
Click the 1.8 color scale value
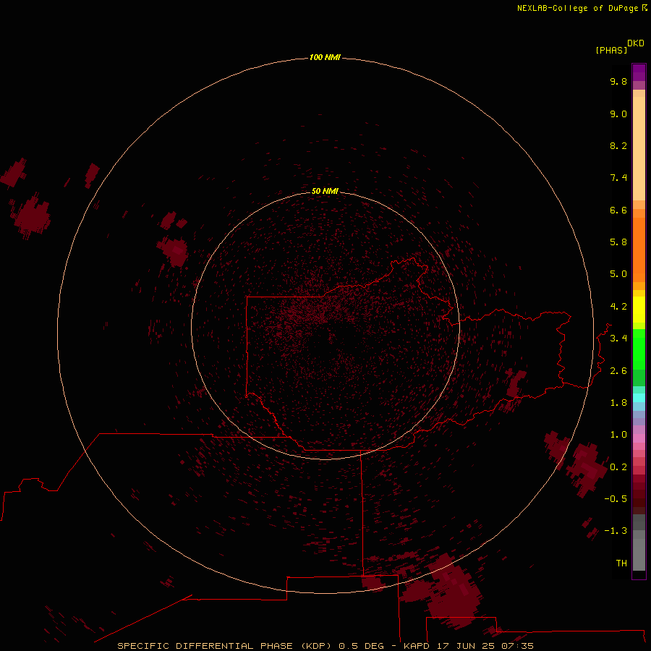click(618, 403)
